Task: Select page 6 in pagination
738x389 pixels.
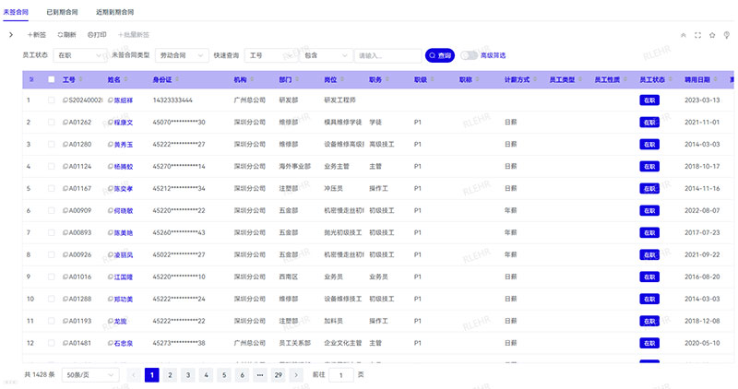Action: (x=242, y=375)
